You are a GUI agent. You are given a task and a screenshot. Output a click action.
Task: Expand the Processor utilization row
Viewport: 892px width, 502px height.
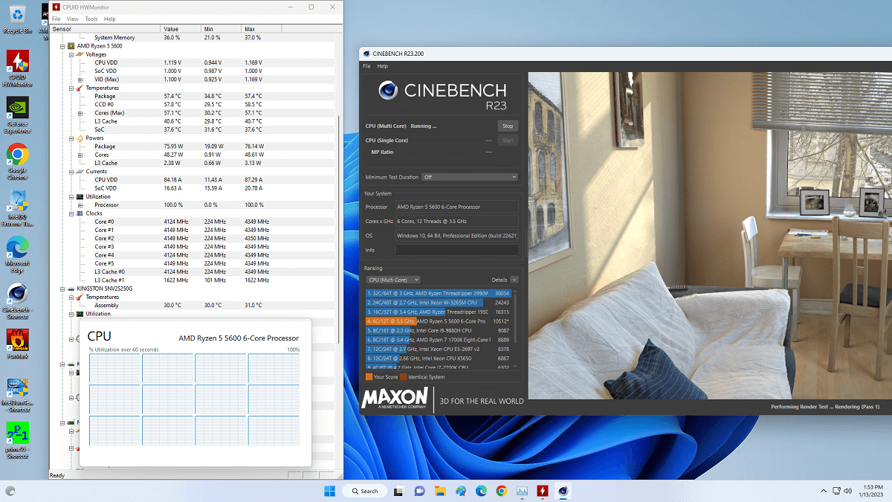pyautogui.click(x=80, y=205)
